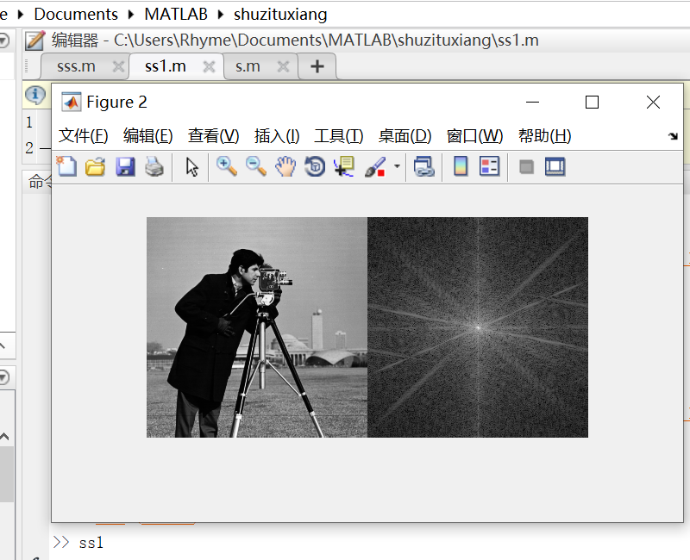Insert a legend into the figure
Image resolution: width=690 pixels, height=560 pixels.
point(489,166)
